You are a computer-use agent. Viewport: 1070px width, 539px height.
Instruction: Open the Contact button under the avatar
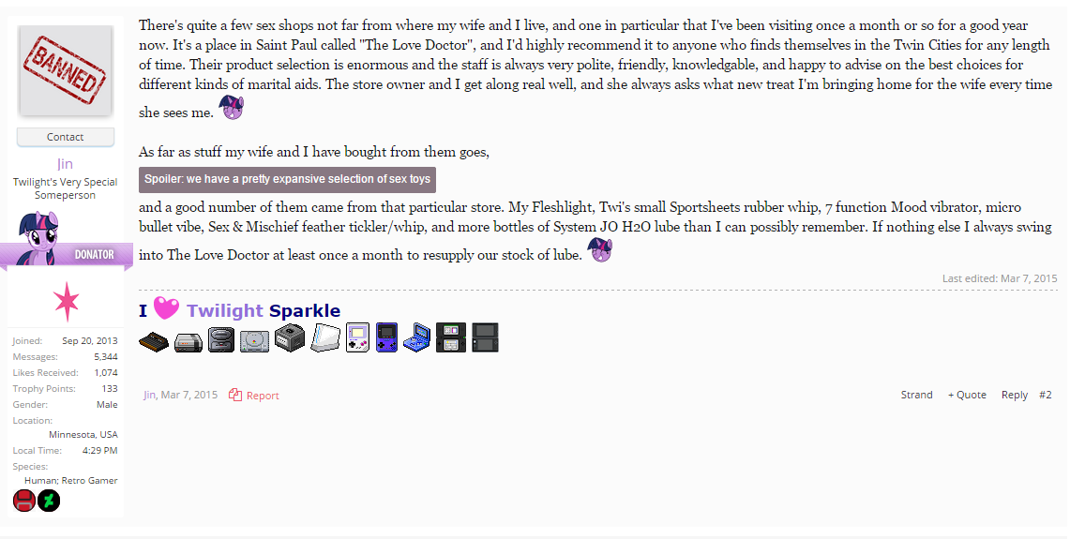click(65, 137)
